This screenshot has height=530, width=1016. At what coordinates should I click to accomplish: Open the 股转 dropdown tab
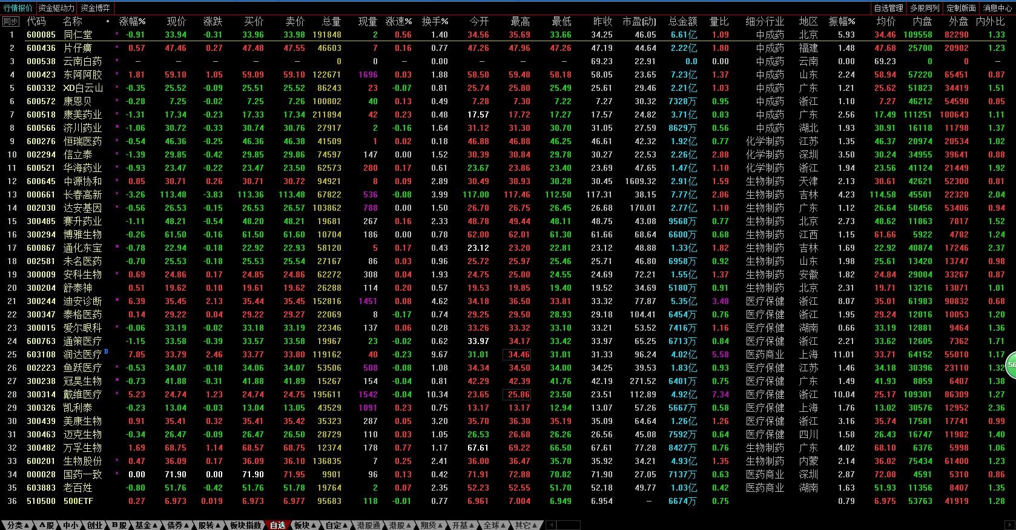pos(209,525)
